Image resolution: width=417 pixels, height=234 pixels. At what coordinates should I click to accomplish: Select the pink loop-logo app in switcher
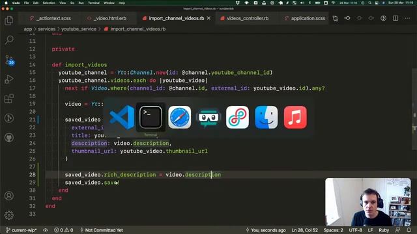click(237, 117)
